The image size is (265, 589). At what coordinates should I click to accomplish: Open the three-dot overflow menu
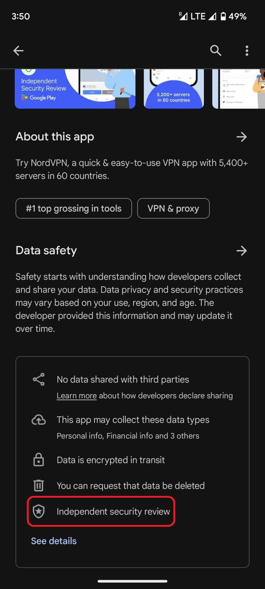(247, 50)
